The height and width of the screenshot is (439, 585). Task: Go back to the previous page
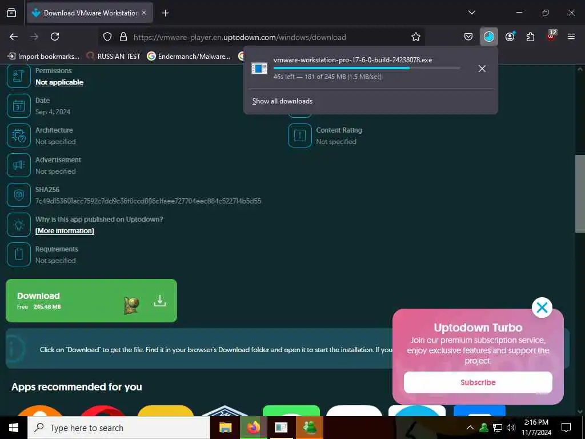[x=14, y=37]
